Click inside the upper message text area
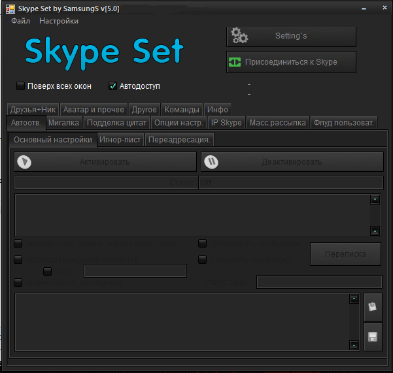 (x=192, y=215)
